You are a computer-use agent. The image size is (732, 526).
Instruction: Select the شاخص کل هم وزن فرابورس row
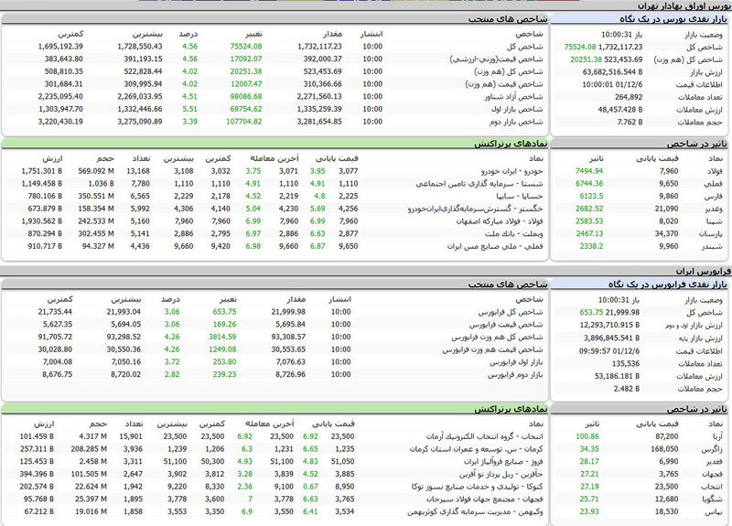point(274,337)
